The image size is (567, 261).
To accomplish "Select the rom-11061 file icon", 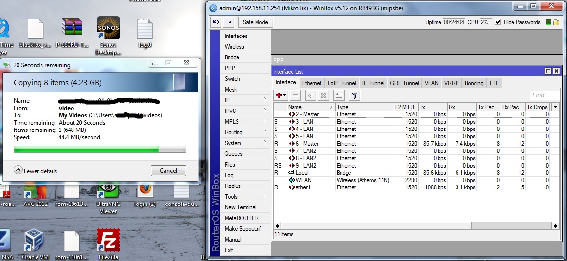I will point(72,241).
